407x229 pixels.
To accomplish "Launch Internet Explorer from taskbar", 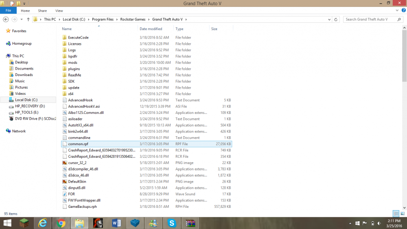I will [x=43, y=223].
